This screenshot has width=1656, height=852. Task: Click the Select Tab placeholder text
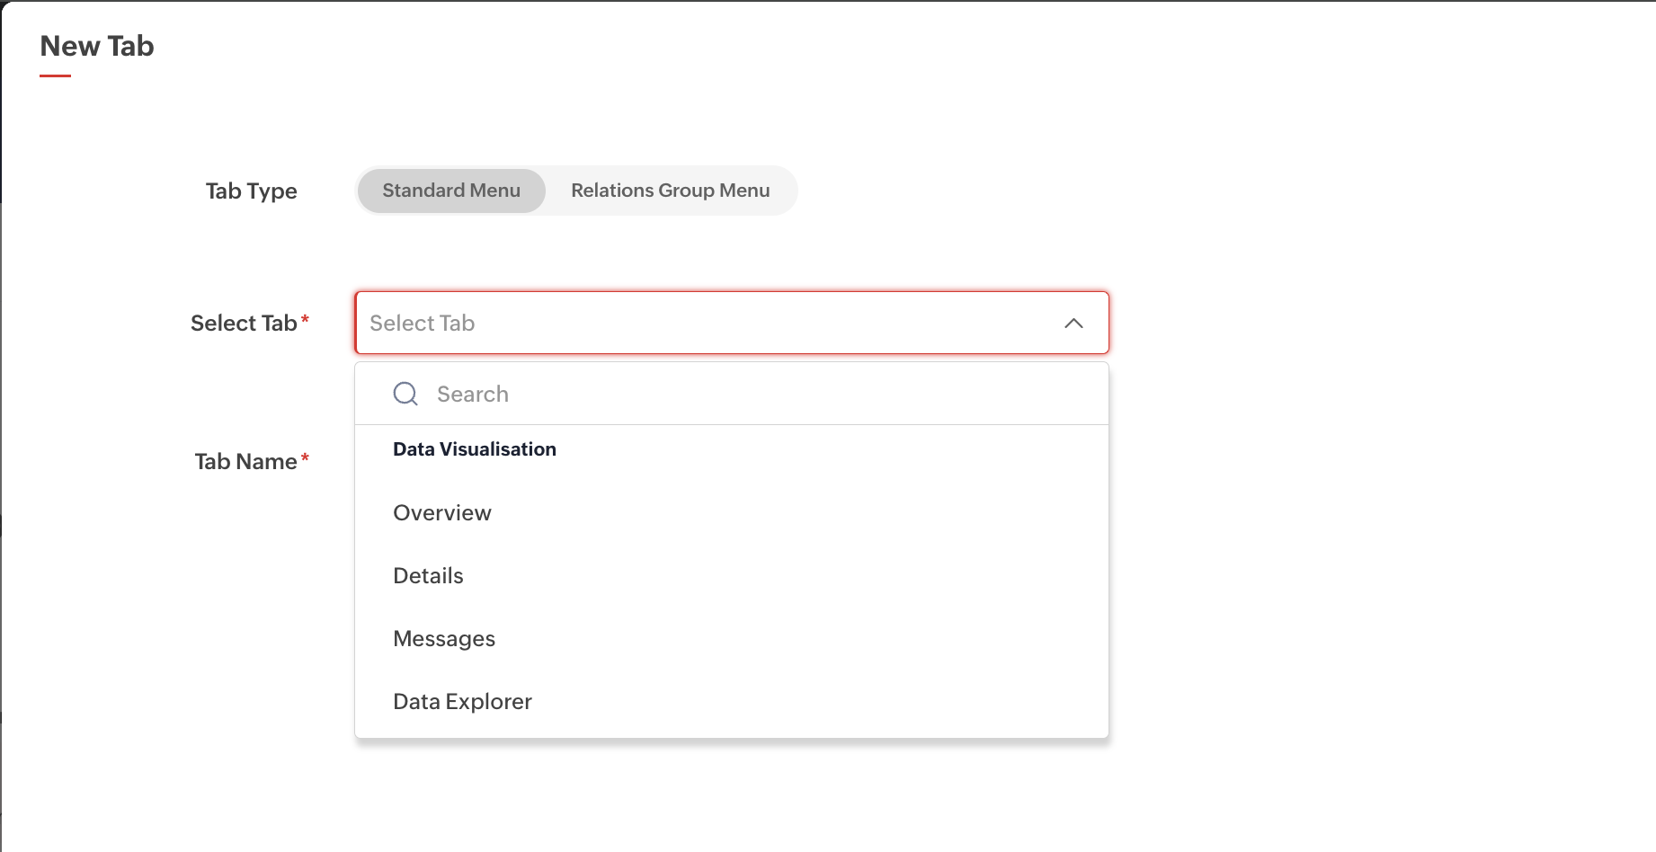422,323
